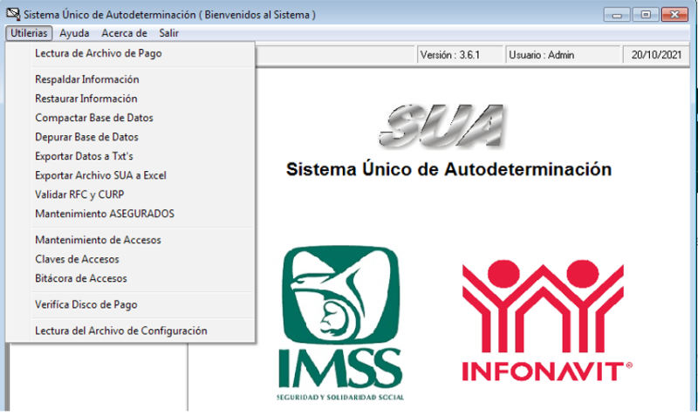The image size is (698, 416).
Task: Click the Salir menu item
Action: pyautogui.click(x=168, y=33)
